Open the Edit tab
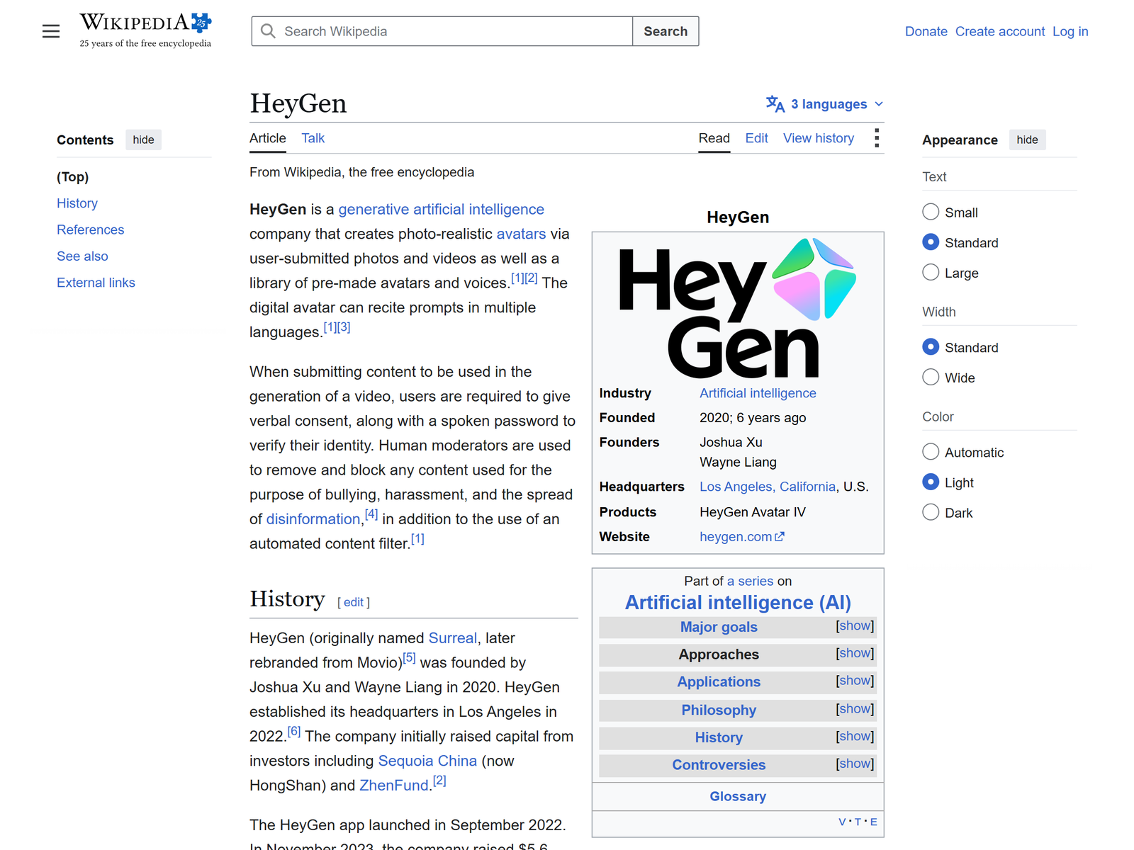1134x850 pixels. (x=756, y=138)
